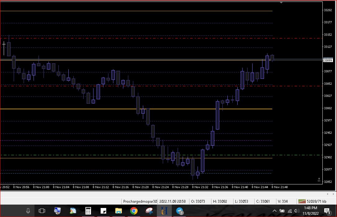Click the chart shift triangle marker at top
This screenshot has height=217, width=337.
281,2
